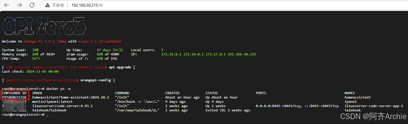Click status Up About an hour
The width and height of the screenshot is (408, 124).
point(222,97)
